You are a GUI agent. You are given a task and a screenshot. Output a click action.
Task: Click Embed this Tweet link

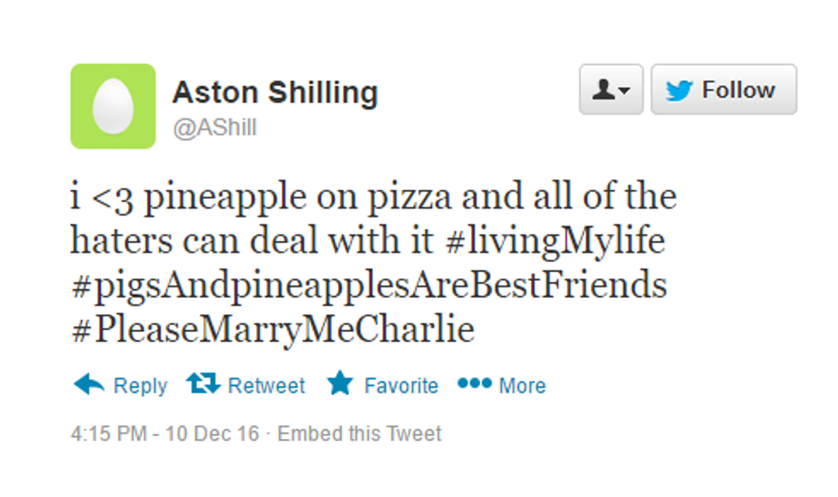point(359,434)
